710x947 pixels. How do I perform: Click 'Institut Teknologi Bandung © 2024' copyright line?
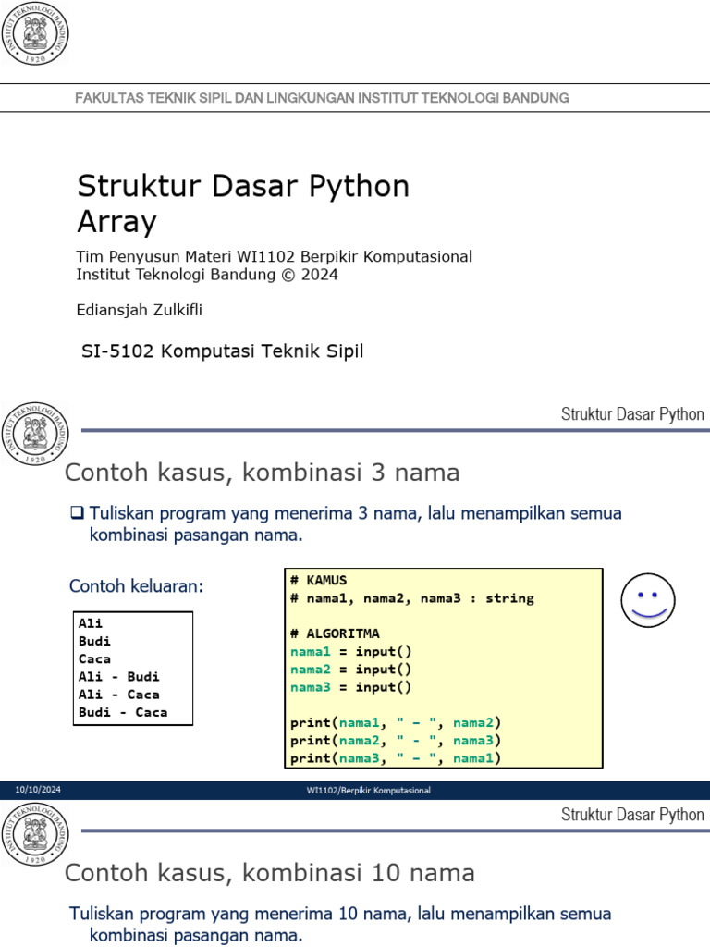click(207, 275)
